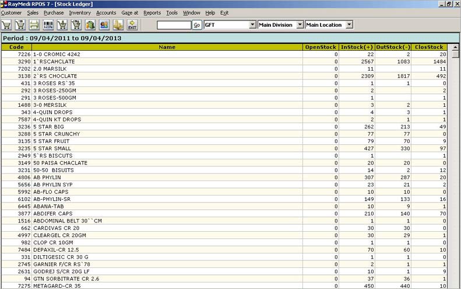
Task: Click the first shopping cart toolbar icon
Action: [x=6, y=25]
